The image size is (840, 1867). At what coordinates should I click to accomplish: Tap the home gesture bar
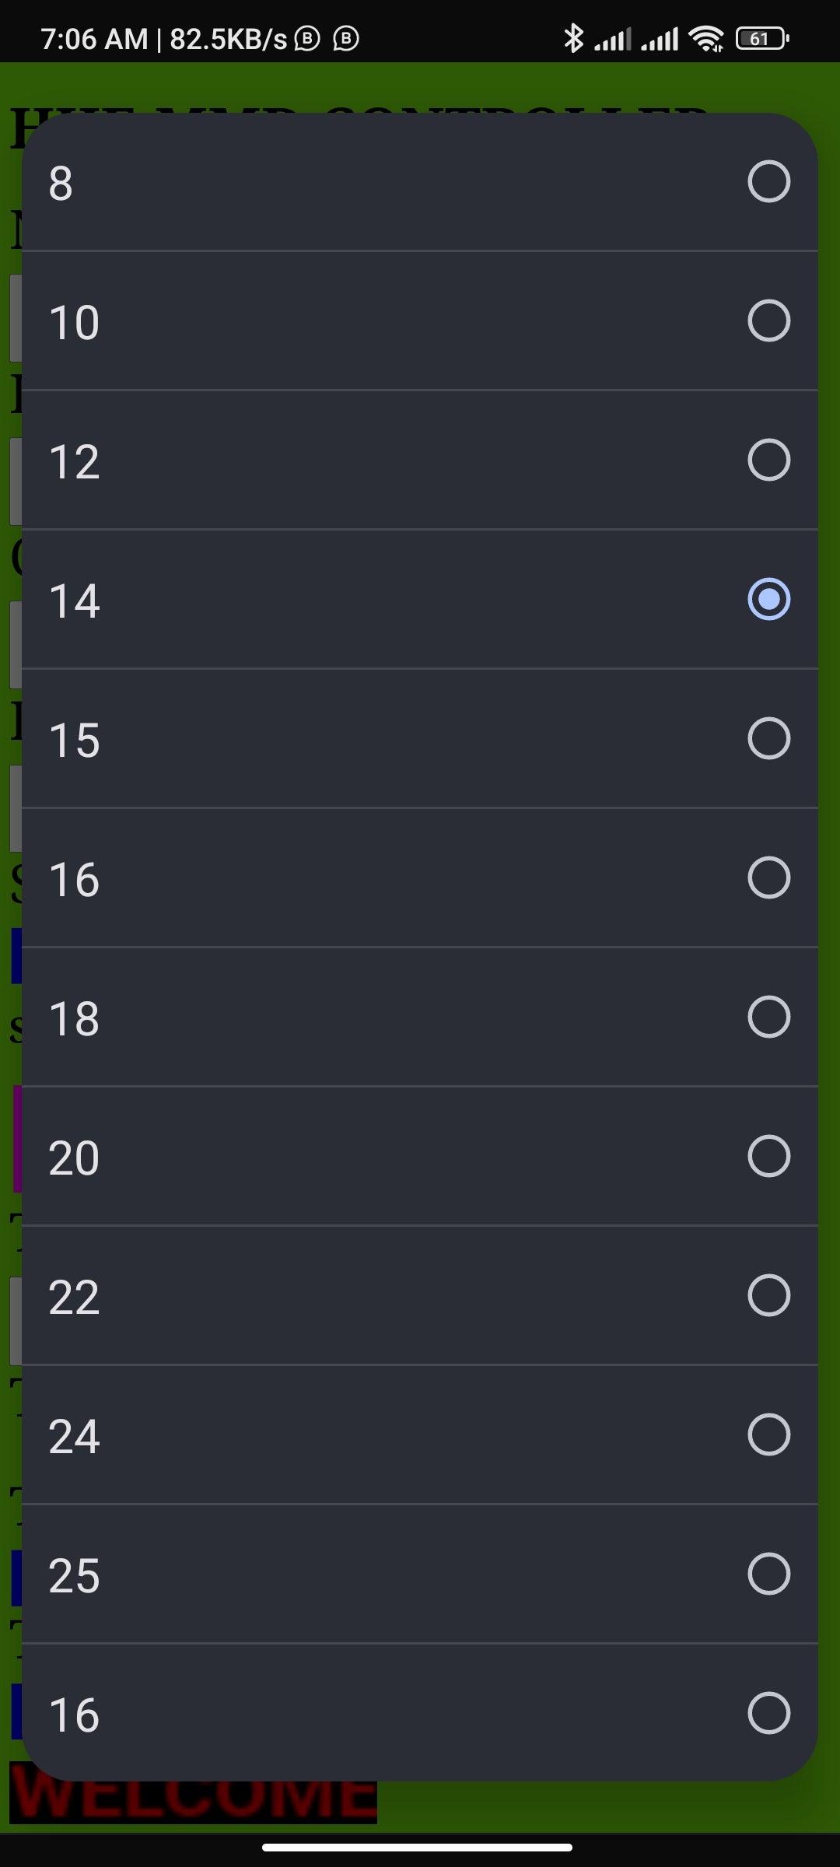(x=418, y=1848)
